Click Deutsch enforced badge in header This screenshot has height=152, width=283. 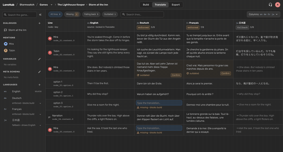point(143,27)
